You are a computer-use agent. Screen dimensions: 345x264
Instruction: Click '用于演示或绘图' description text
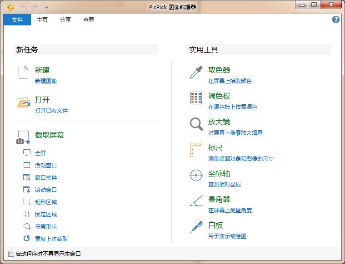[227, 236]
